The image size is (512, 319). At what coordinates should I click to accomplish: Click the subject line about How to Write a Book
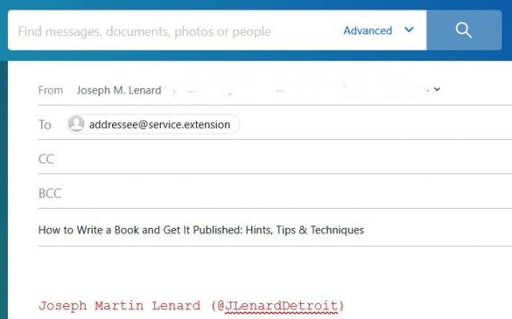coord(201,230)
